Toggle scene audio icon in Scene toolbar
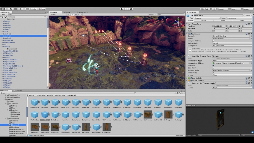Viewport: 254px width, 143px height. 76,15
